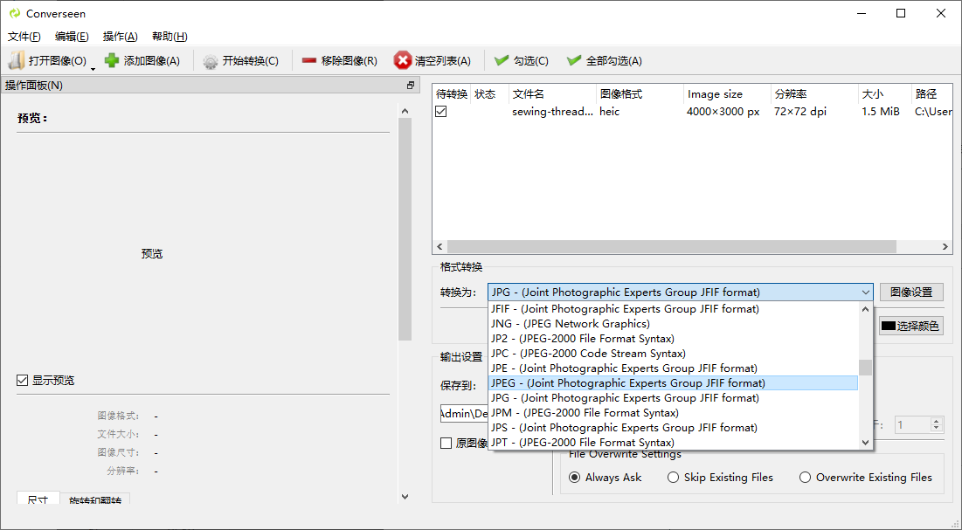Click the green plus Add Images (添加图像) icon

coord(112,60)
